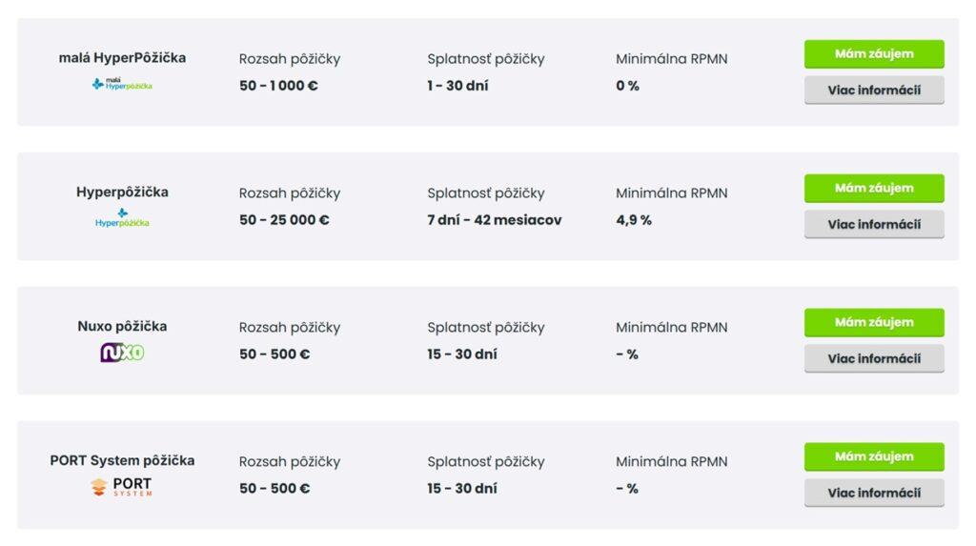Click the 4,9 % minimum RPMN value
Viewport: 976px width, 546px height.
tap(634, 220)
